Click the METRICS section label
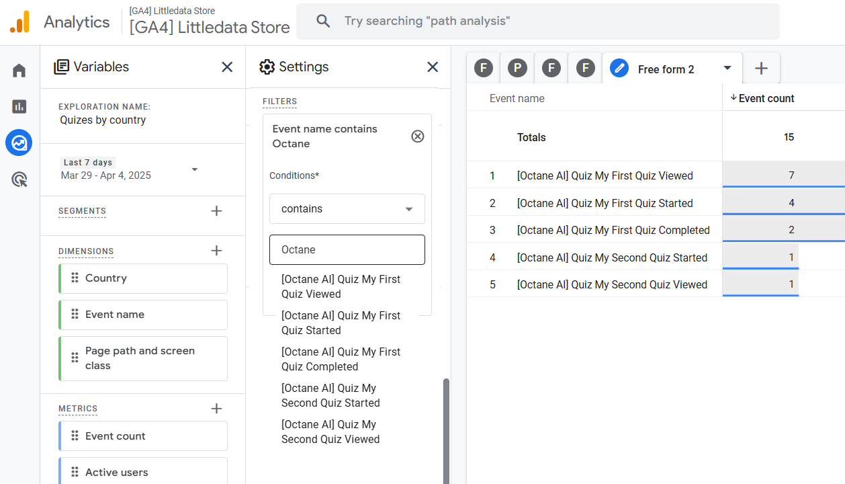Image resolution: width=845 pixels, height=484 pixels. pos(78,409)
